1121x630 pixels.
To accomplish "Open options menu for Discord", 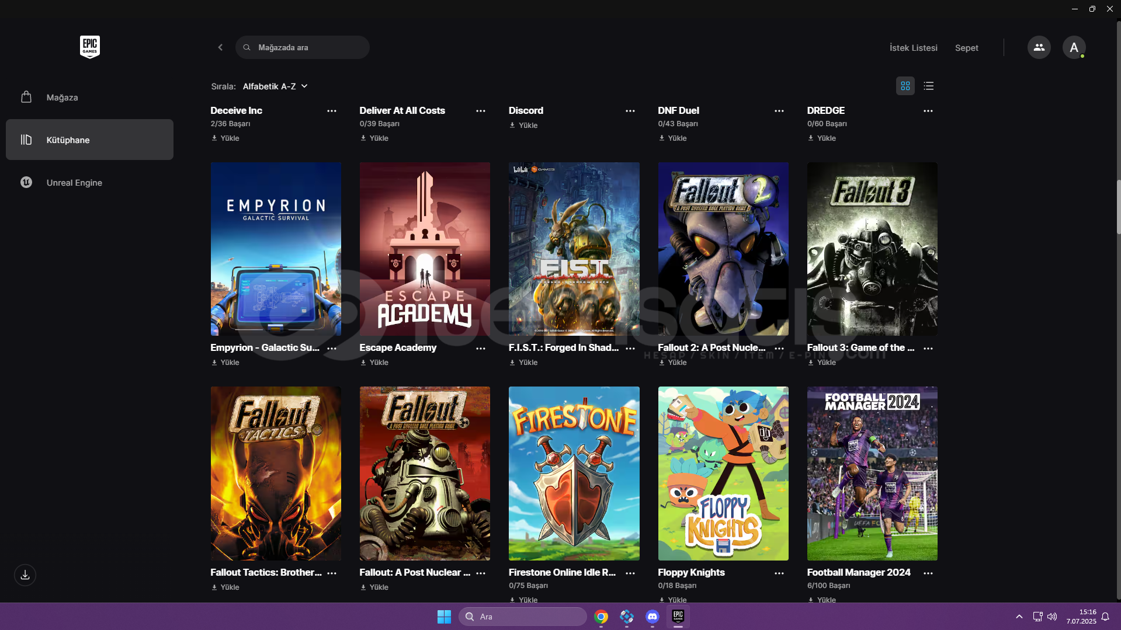I will pyautogui.click(x=630, y=111).
